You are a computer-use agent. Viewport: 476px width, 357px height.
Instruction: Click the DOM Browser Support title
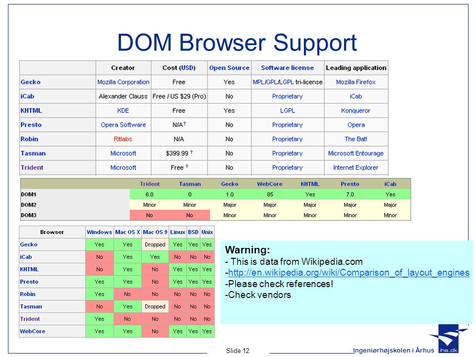pyautogui.click(x=237, y=43)
